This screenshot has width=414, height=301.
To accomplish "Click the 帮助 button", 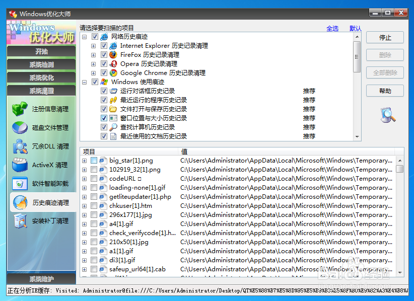I will pyautogui.click(x=385, y=91).
